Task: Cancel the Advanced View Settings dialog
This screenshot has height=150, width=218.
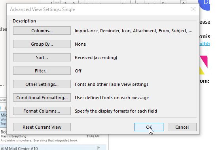Action: 182,127
